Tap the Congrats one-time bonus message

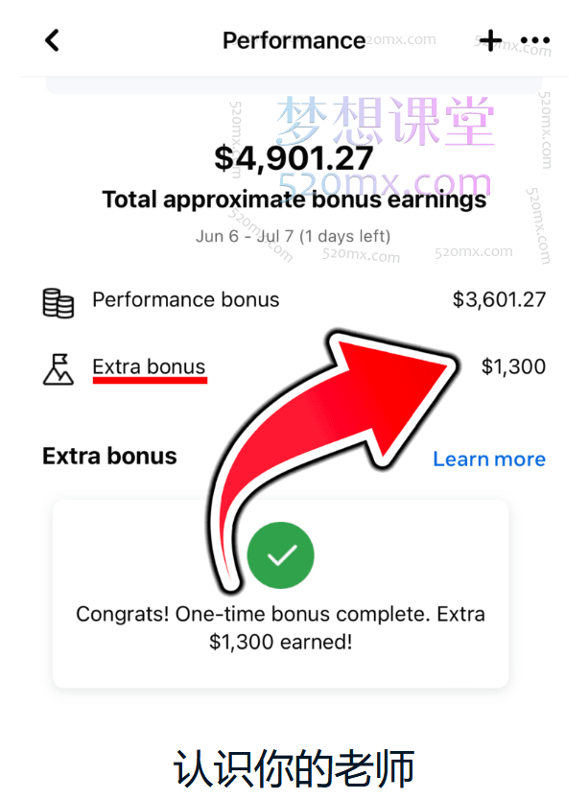(280, 627)
